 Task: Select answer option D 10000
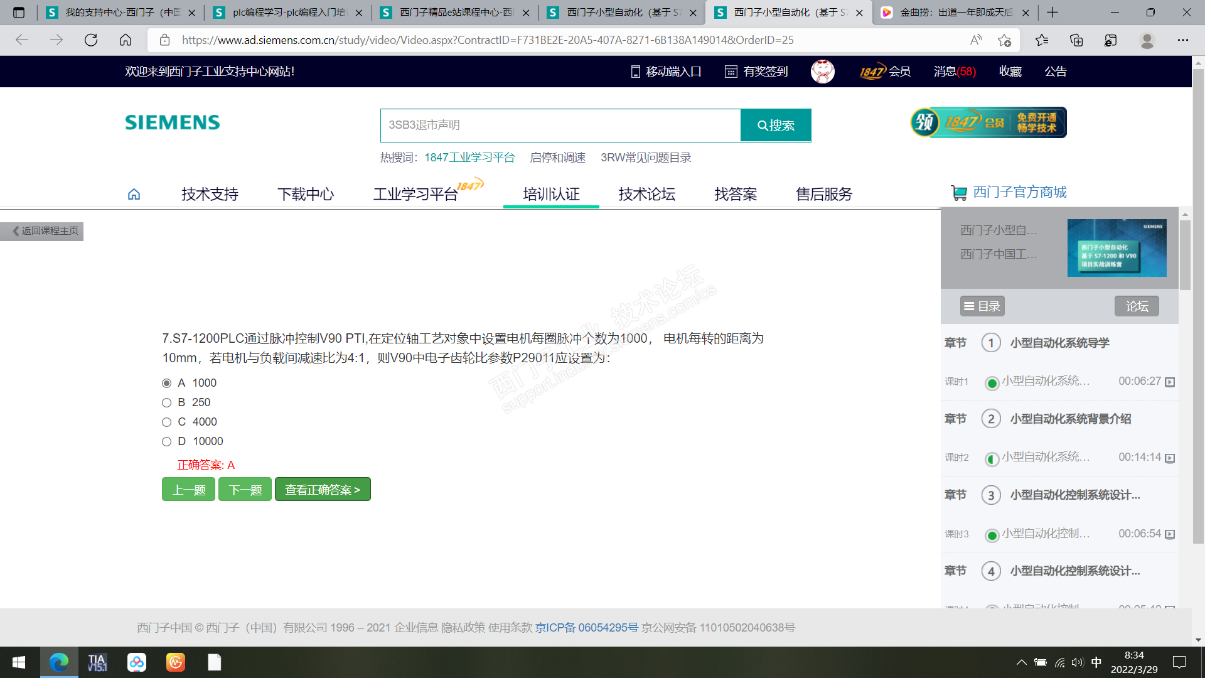pos(166,441)
